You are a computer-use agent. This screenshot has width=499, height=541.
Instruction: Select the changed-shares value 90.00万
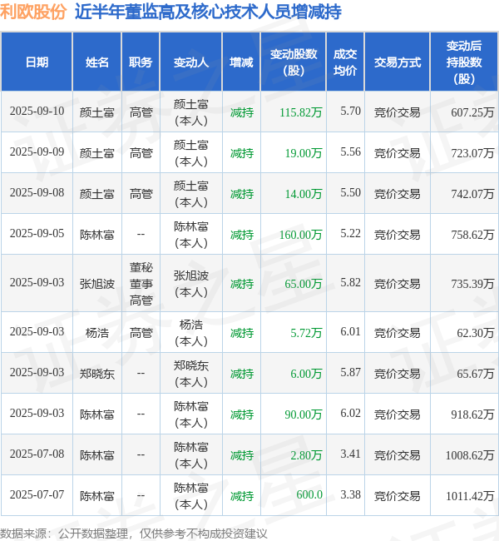[x=304, y=414]
